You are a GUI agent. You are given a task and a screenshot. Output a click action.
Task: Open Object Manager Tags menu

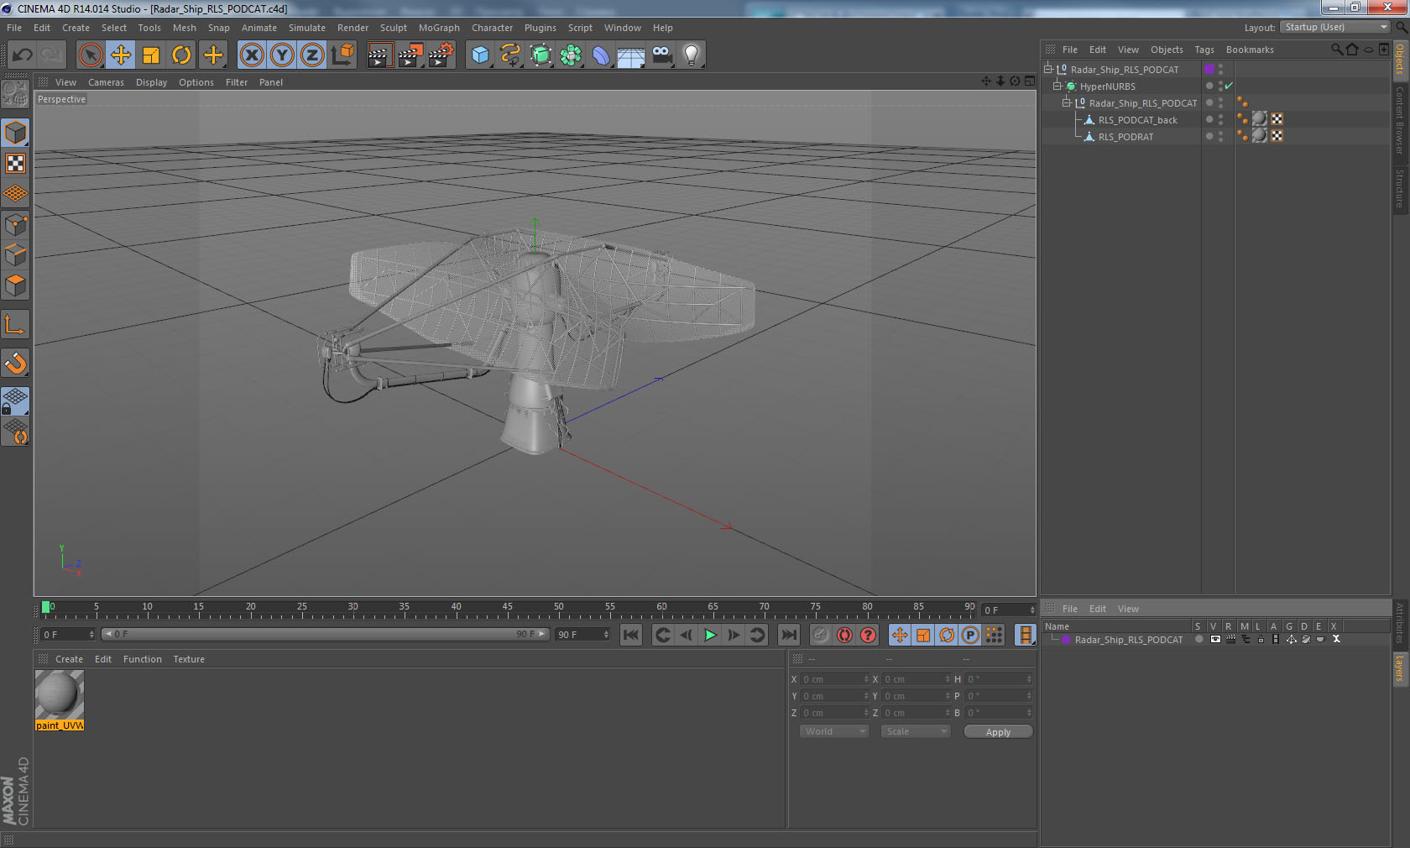point(1204,50)
